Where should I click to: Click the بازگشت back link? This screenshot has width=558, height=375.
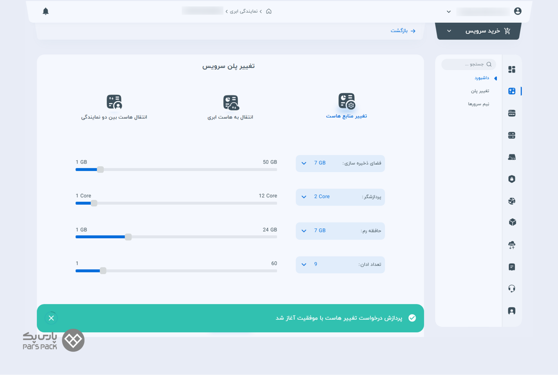(403, 31)
